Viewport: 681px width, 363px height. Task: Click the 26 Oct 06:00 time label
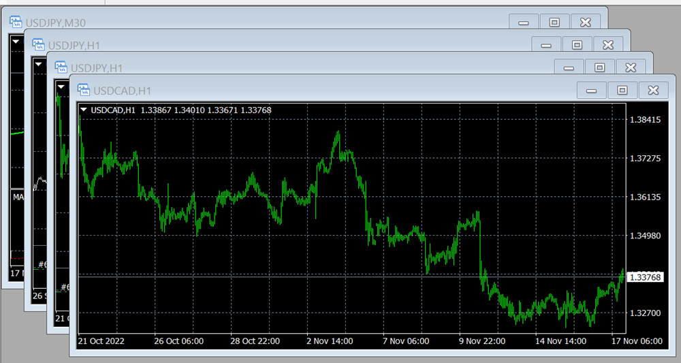pyautogui.click(x=178, y=341)
